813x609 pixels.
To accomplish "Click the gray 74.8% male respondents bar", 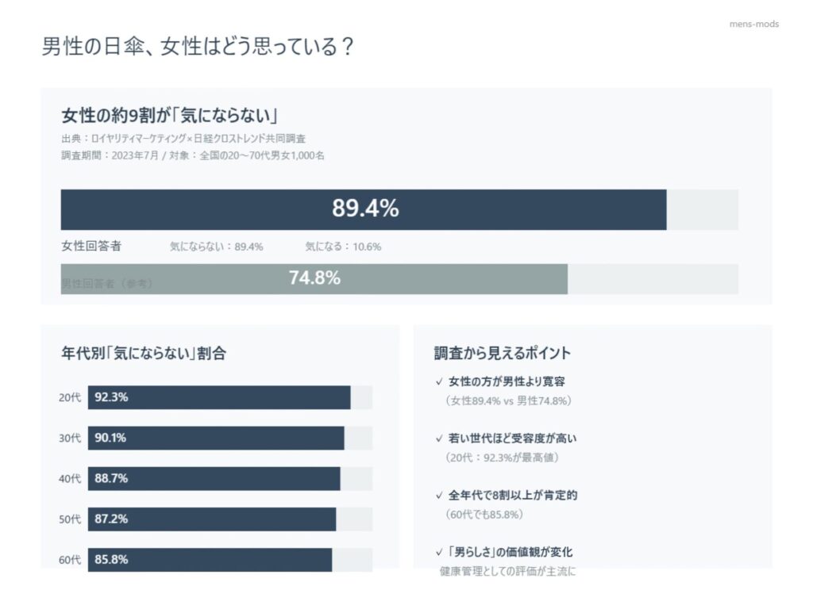I will click(314, 279).
